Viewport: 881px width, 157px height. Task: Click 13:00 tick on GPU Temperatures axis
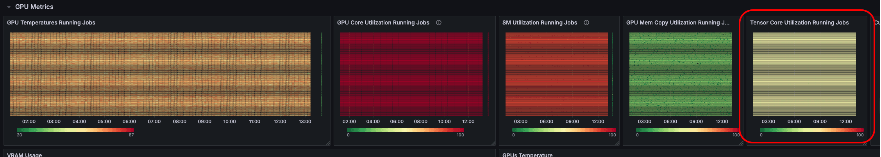(305, 122)
